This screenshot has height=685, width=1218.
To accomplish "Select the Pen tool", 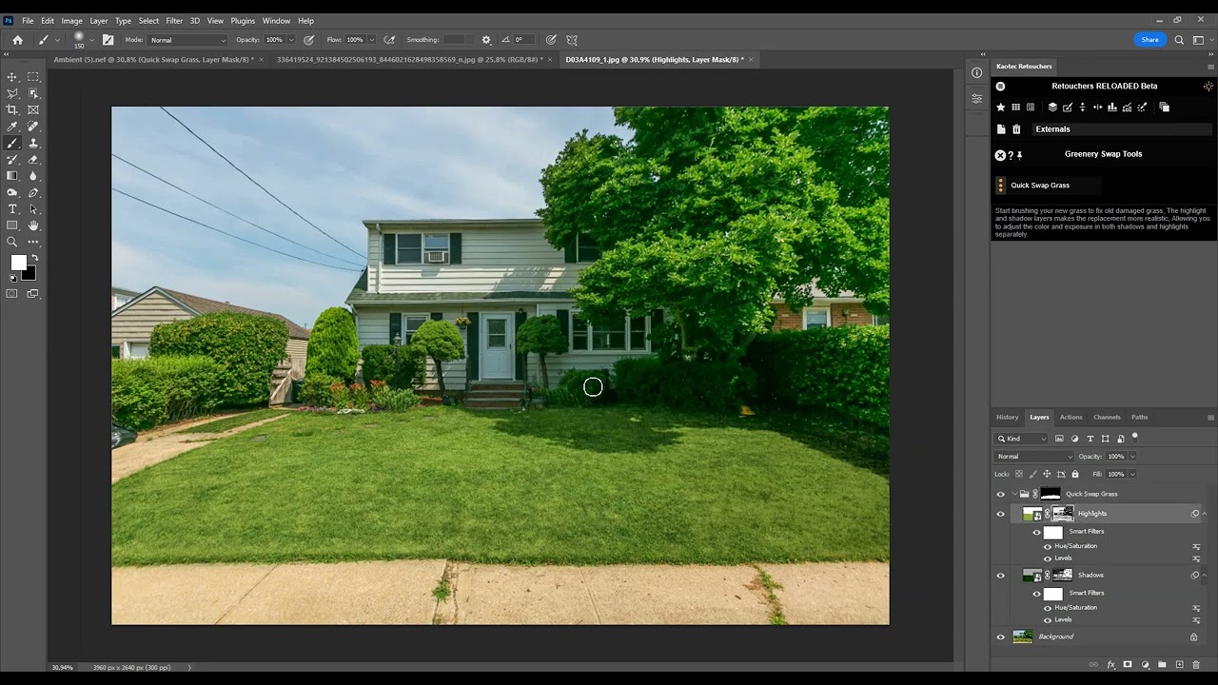I will (33, 193).
